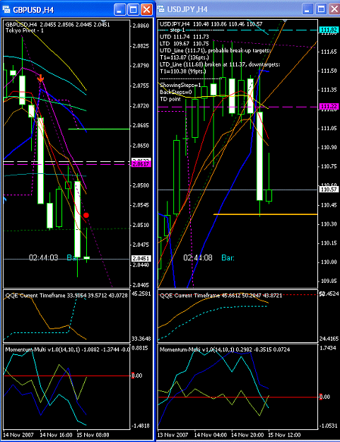Click the GBPUSD window title bar chart icon
This screenshot has width=340, height=442.
tap(6, 10)
